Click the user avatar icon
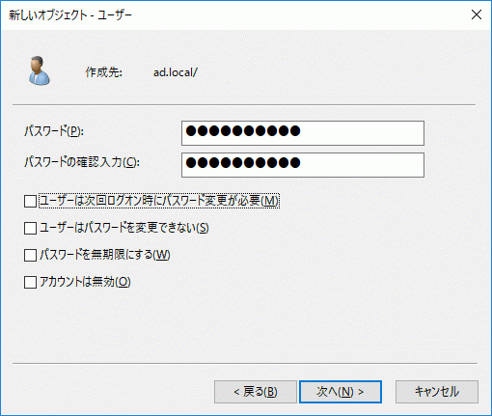Screen dimensions: 492x416 [x=40, y=70]
